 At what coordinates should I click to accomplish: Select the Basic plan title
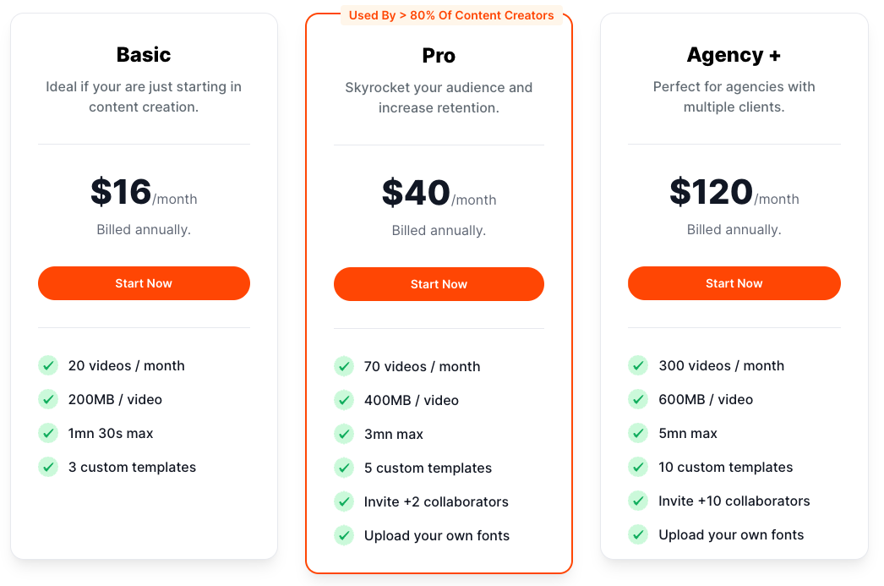pyautogui.click(x=144, y=55)
